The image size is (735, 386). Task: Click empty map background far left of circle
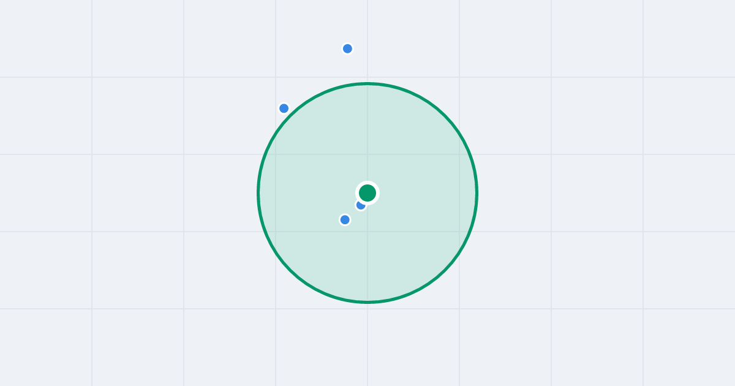(x=123, y=193)
